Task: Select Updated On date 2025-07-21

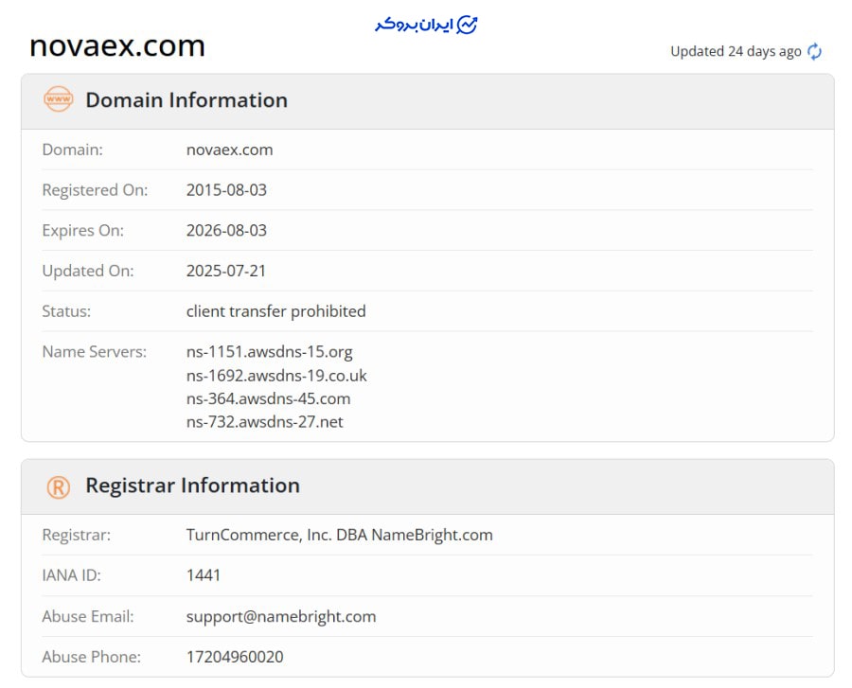Action: click(226, 271)
